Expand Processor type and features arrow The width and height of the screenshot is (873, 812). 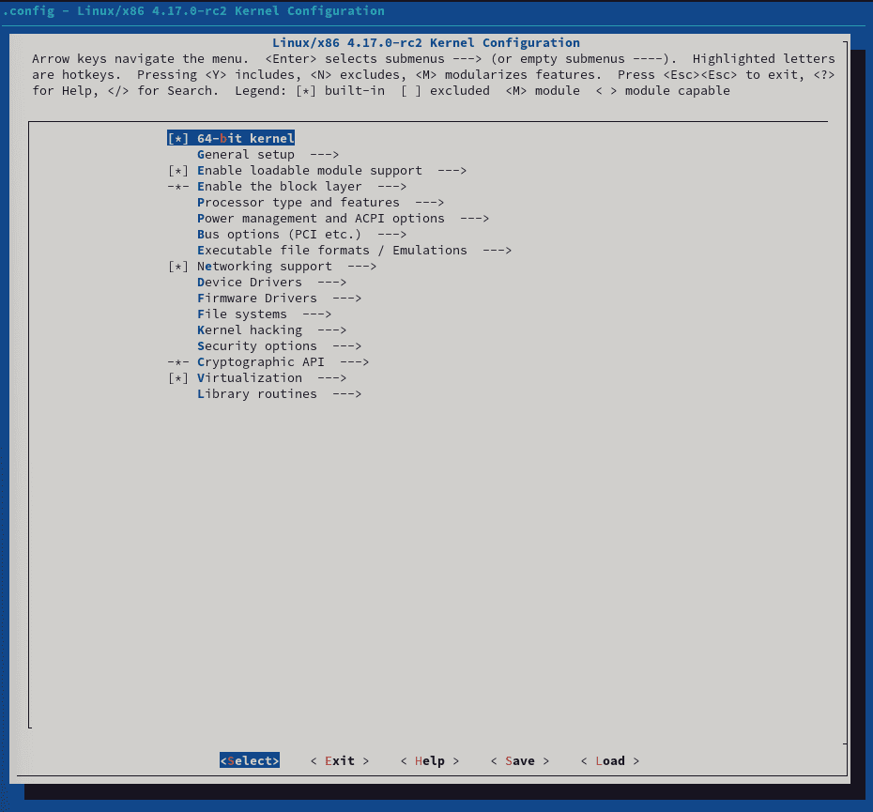(x=429, y=203)
